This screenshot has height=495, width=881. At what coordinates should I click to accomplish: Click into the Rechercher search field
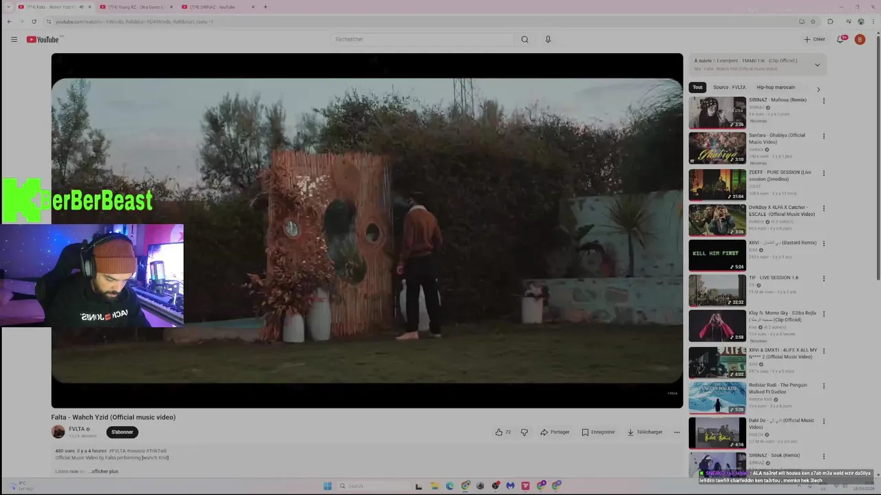[x=423, y=39]
